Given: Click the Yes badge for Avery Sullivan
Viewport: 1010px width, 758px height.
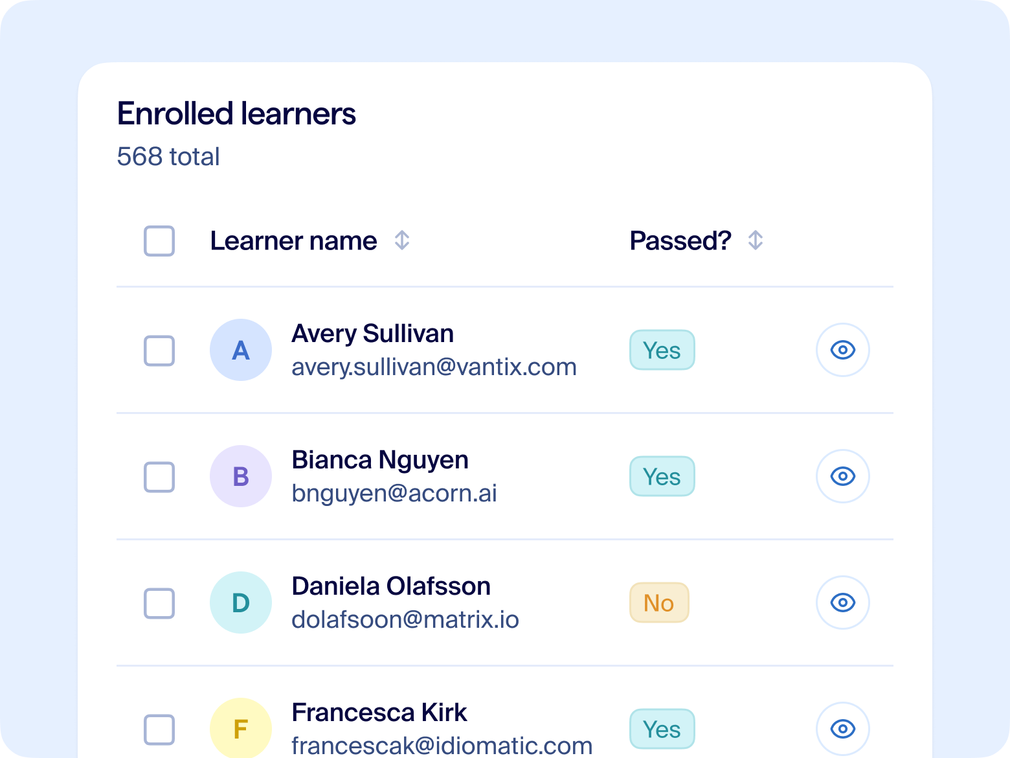Looking at the screenshot, I should (662, 350).
